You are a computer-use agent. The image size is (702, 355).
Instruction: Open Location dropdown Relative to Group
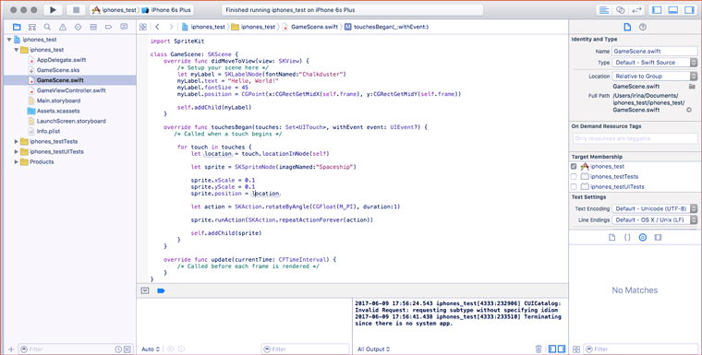[655, 76]
